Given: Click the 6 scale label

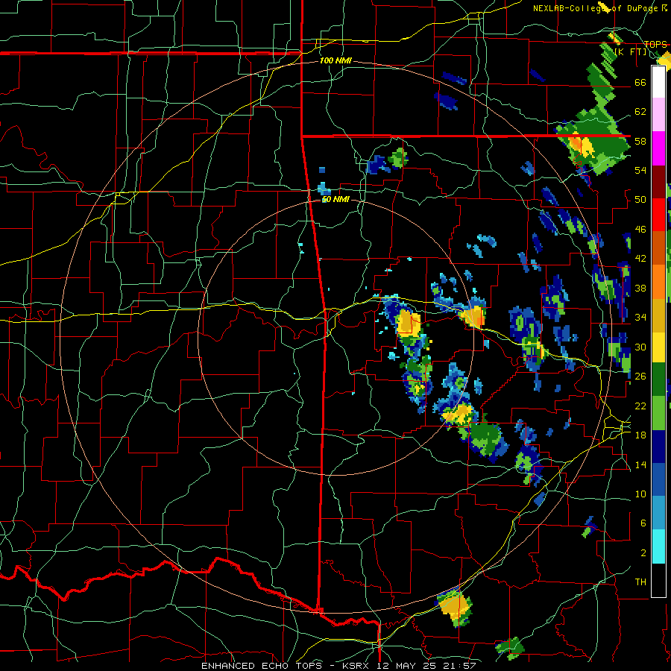Looking at the screenshot, I should [x=643, y=523].
